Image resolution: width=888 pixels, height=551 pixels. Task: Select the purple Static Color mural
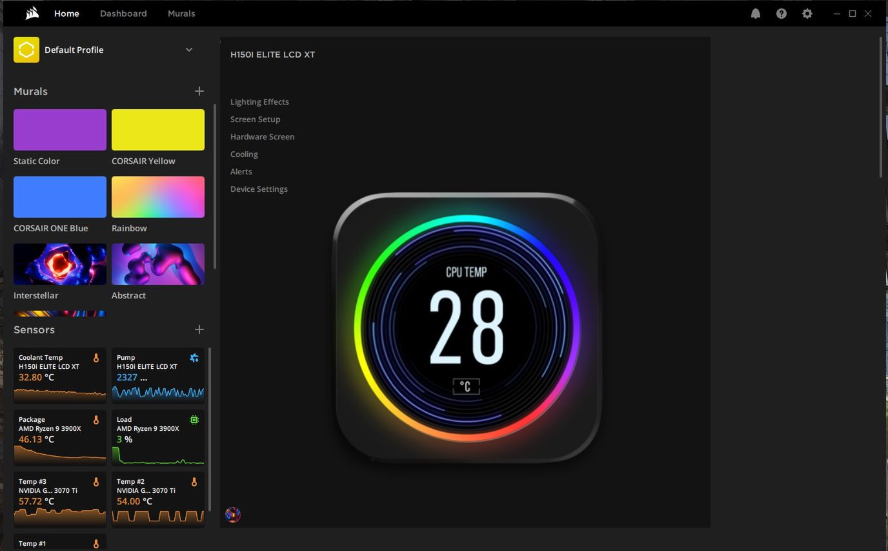tap(60, 130)
